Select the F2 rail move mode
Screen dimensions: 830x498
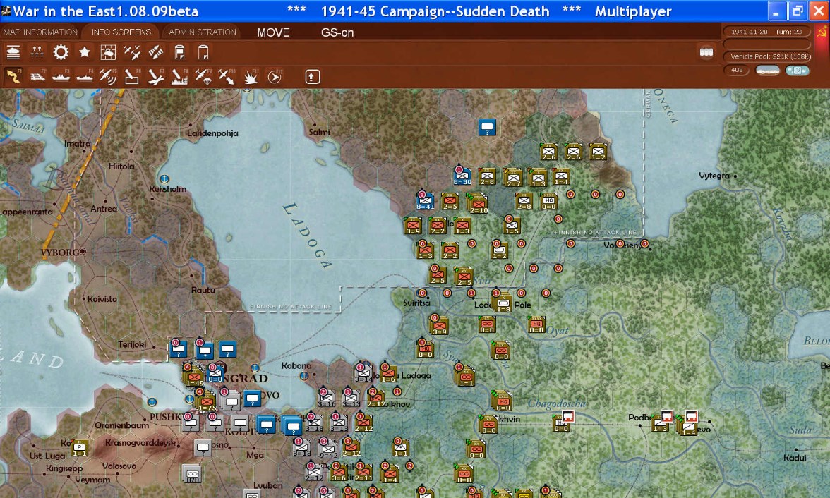point(37,77)
